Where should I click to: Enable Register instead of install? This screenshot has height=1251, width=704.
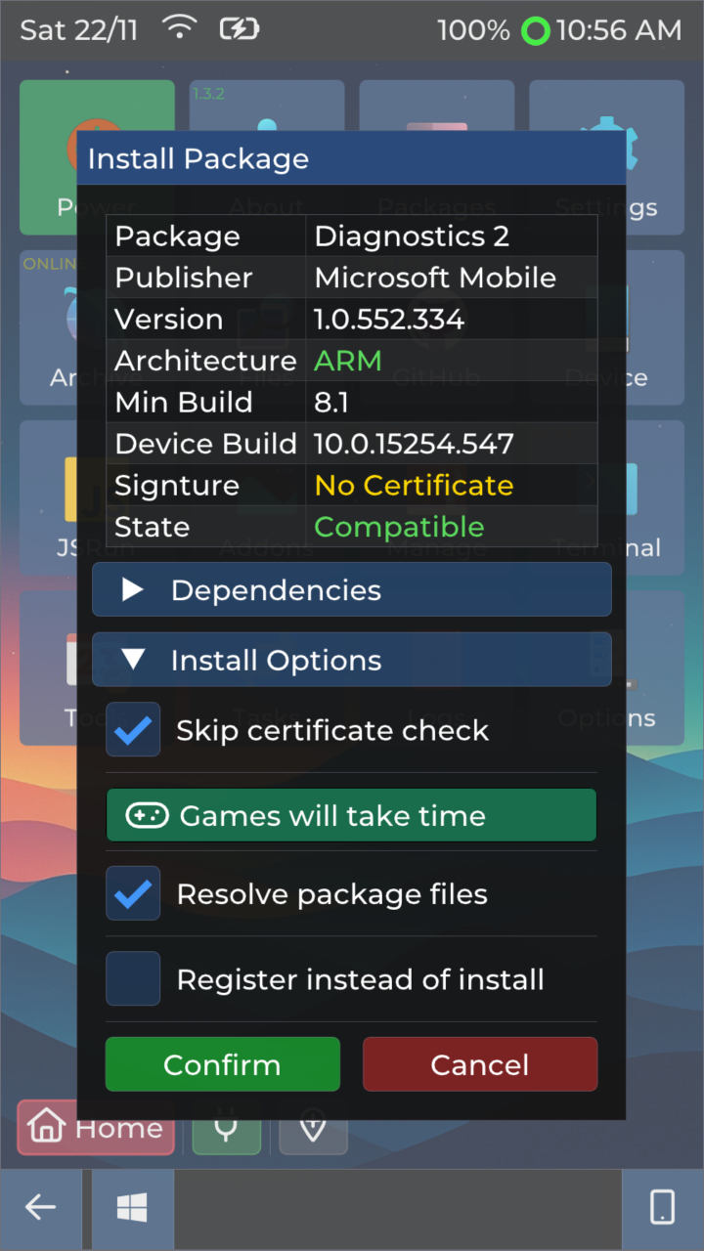click(133, 978)
